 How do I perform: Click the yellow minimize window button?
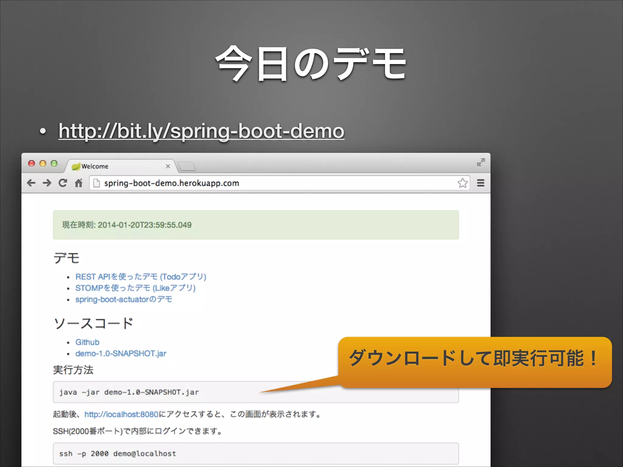43,164
